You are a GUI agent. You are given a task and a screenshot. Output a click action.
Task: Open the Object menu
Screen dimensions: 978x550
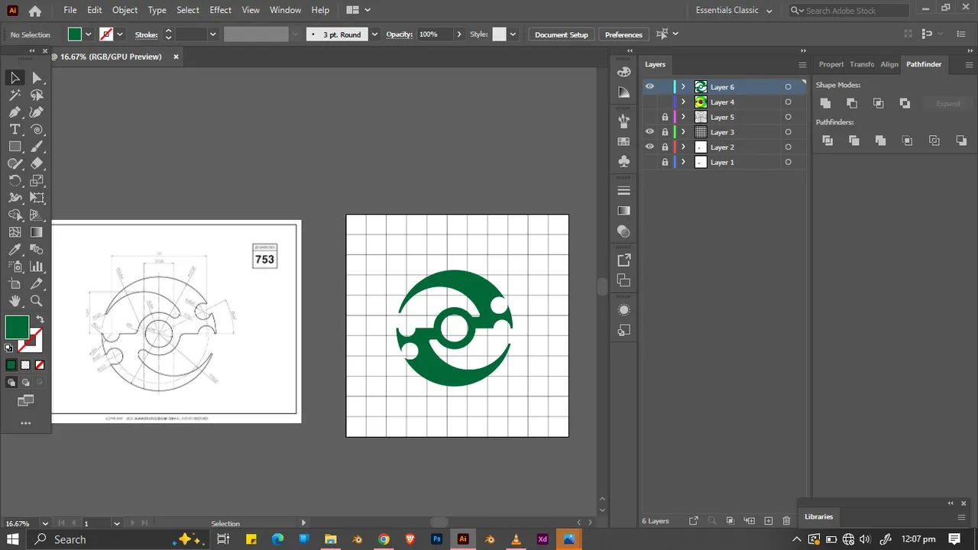pos(125,10)
